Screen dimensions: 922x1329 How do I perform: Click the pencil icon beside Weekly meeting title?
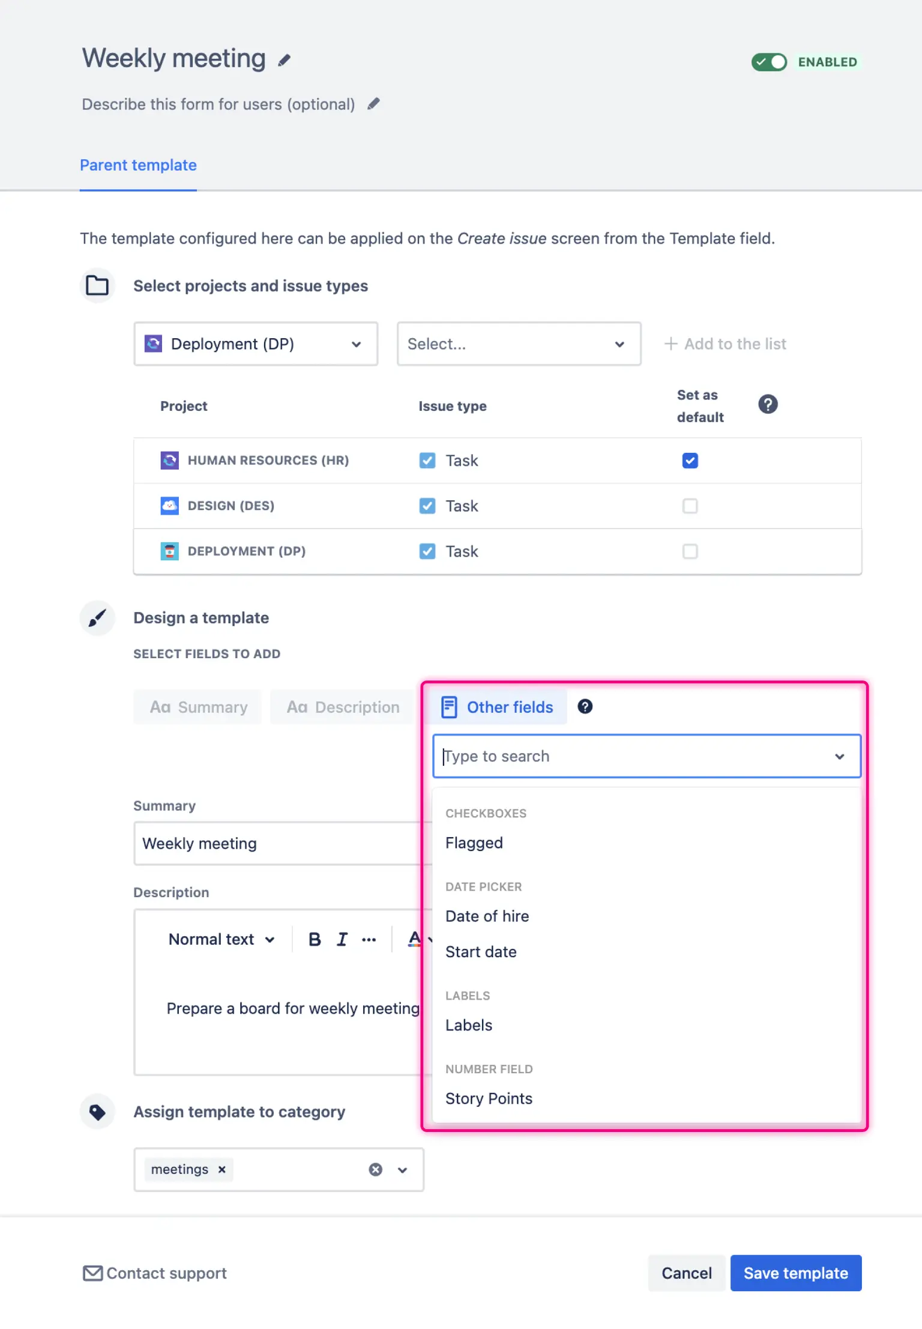(284, 60)
